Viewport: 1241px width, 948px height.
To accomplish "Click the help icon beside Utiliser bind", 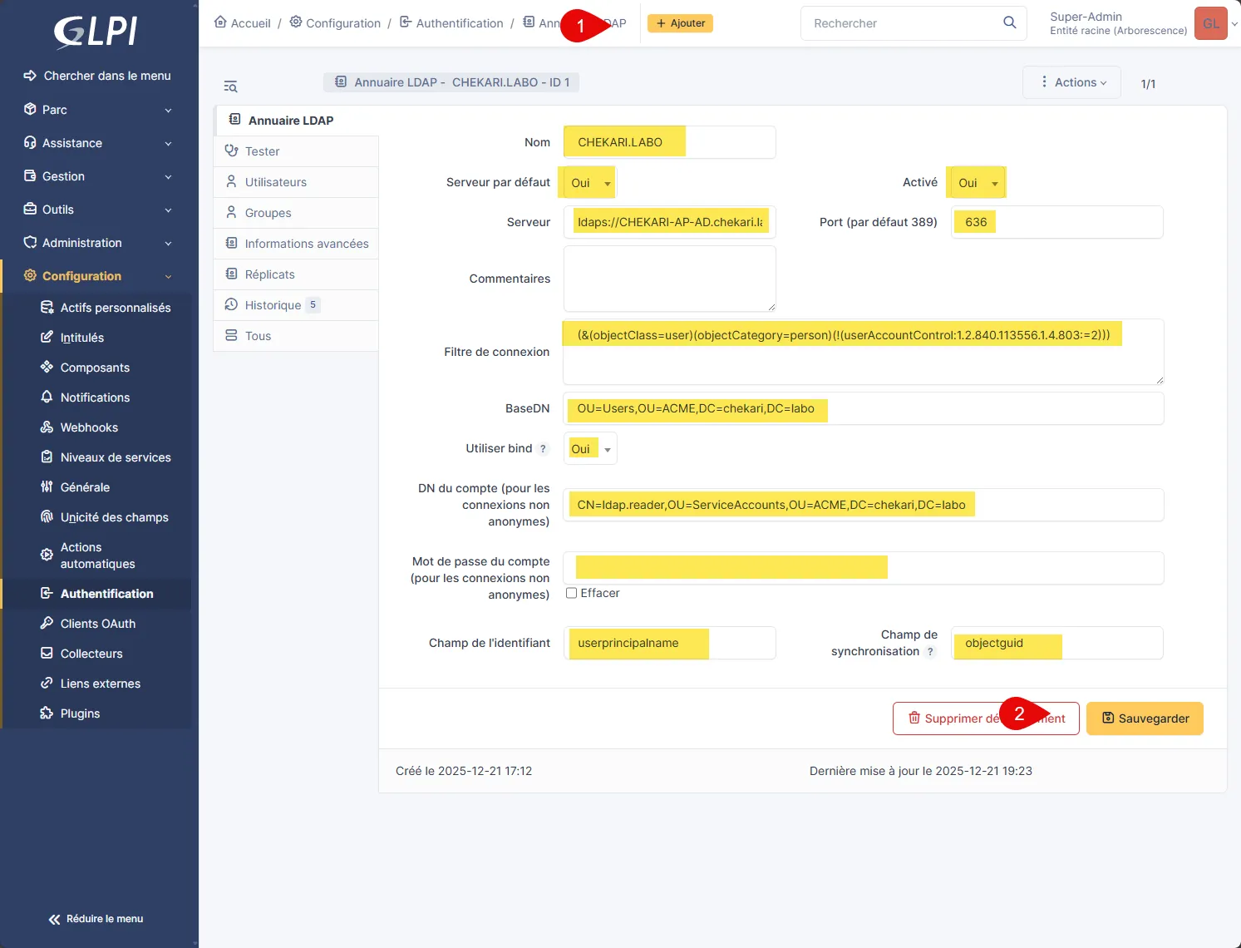I will 543,449.
